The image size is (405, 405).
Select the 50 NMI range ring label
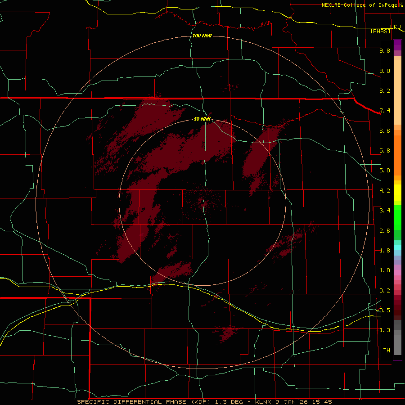click(202, 119)
